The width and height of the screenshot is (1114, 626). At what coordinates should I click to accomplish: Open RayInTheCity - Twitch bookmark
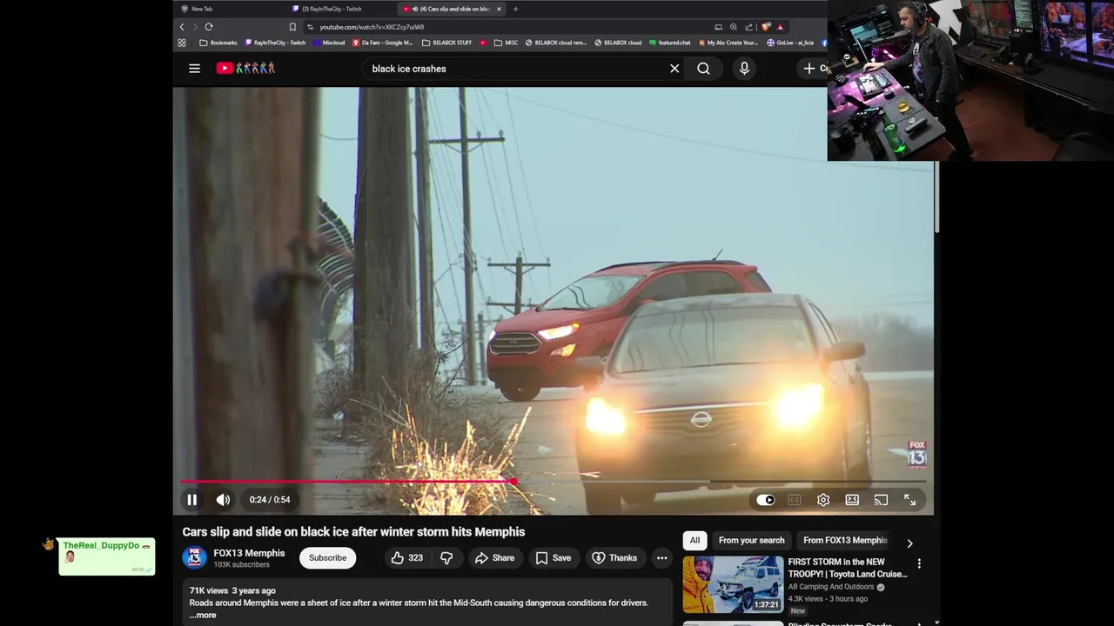point(275,43)
